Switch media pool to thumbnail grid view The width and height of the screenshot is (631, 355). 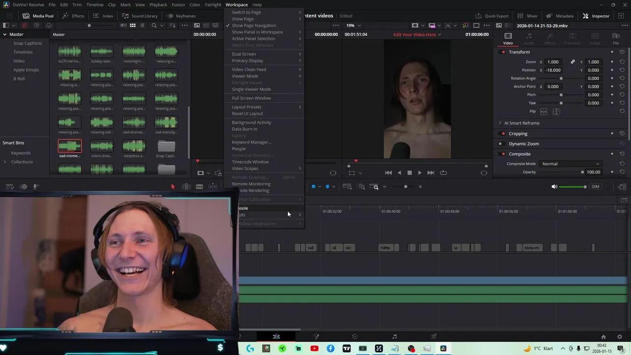coord(133,25)
